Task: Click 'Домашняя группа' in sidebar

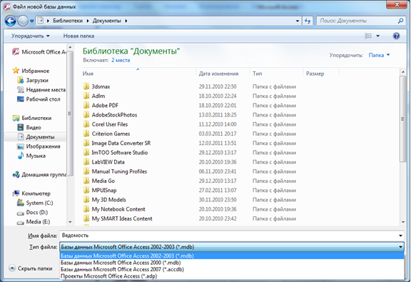Action: tap(39, 175)
